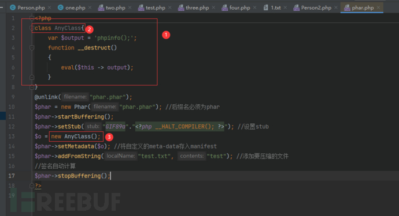Open the test.php editor tab
399x216 pixels.
click(x=155, y=7)
